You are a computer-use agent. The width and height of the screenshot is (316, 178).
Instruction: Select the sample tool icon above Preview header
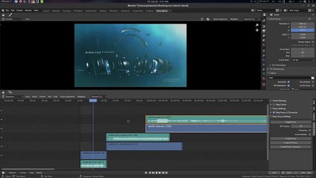10,15
